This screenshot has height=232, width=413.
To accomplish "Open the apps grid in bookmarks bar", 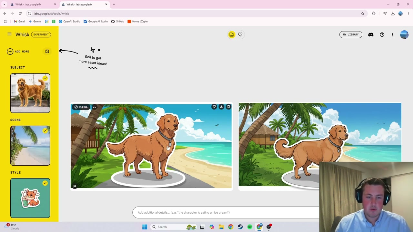I will click(5, 22).
